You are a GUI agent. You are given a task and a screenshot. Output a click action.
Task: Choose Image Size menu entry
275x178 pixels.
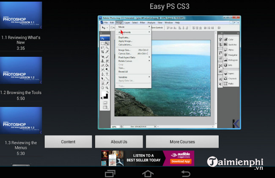tap(133, 50)
